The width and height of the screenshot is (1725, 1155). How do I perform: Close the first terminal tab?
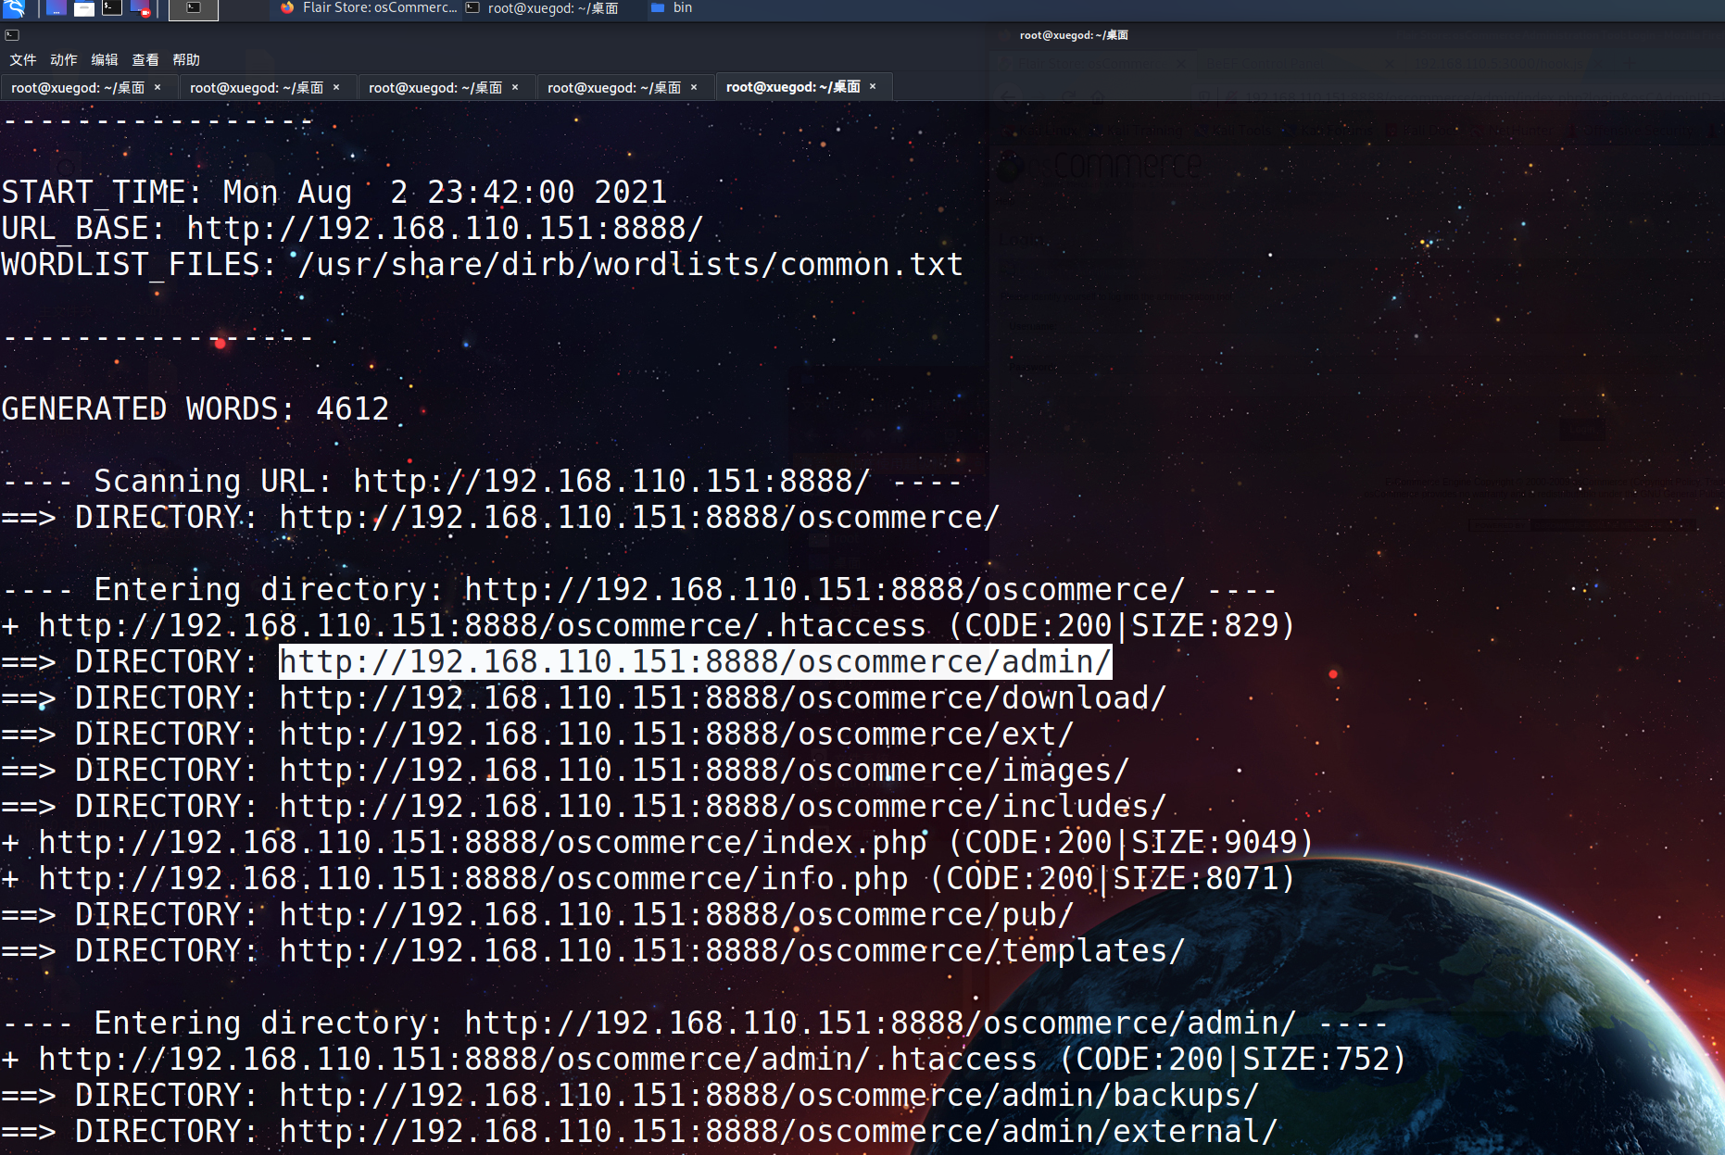coord(157,87)
